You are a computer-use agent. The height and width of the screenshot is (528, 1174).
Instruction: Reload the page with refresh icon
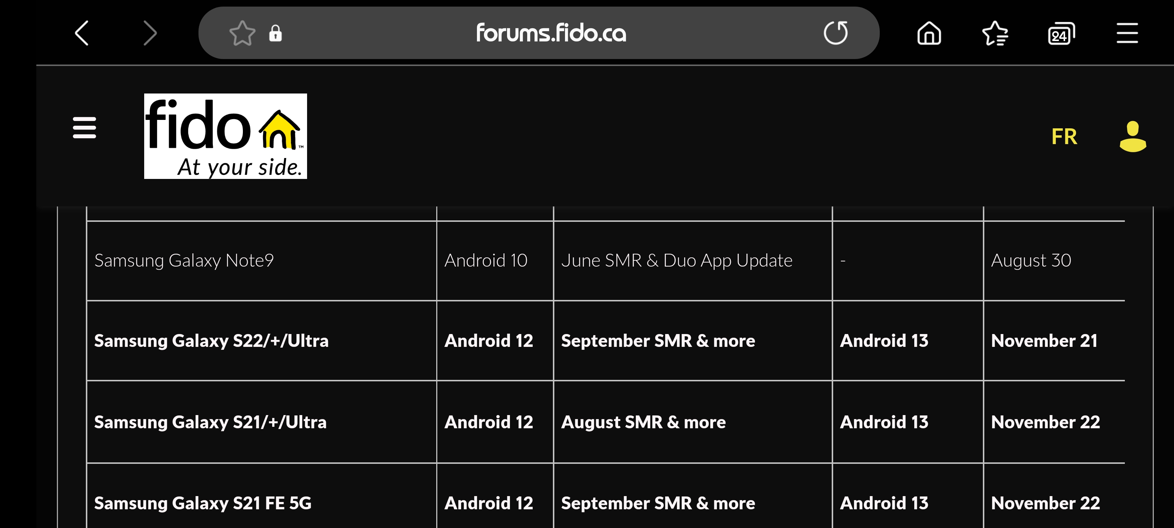[835, 33]
